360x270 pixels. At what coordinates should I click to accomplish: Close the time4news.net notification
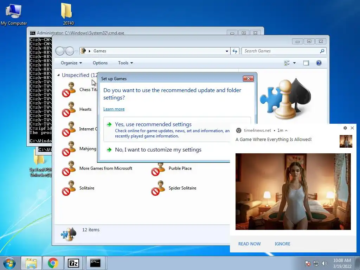click(x=352, y=128)
